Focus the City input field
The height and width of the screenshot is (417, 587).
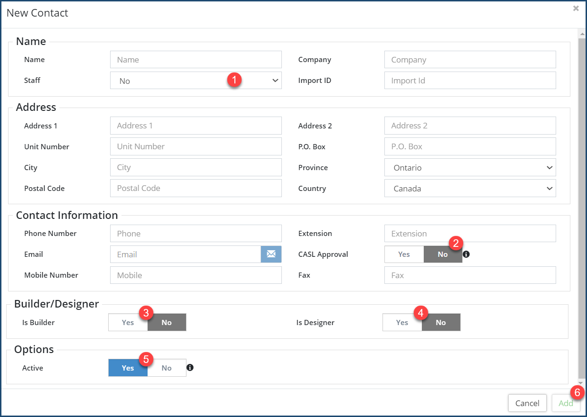pyautogui.click(x=196, y=167)
